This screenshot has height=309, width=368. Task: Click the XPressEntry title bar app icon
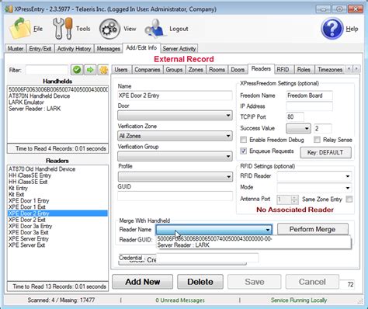coord(9,9)
